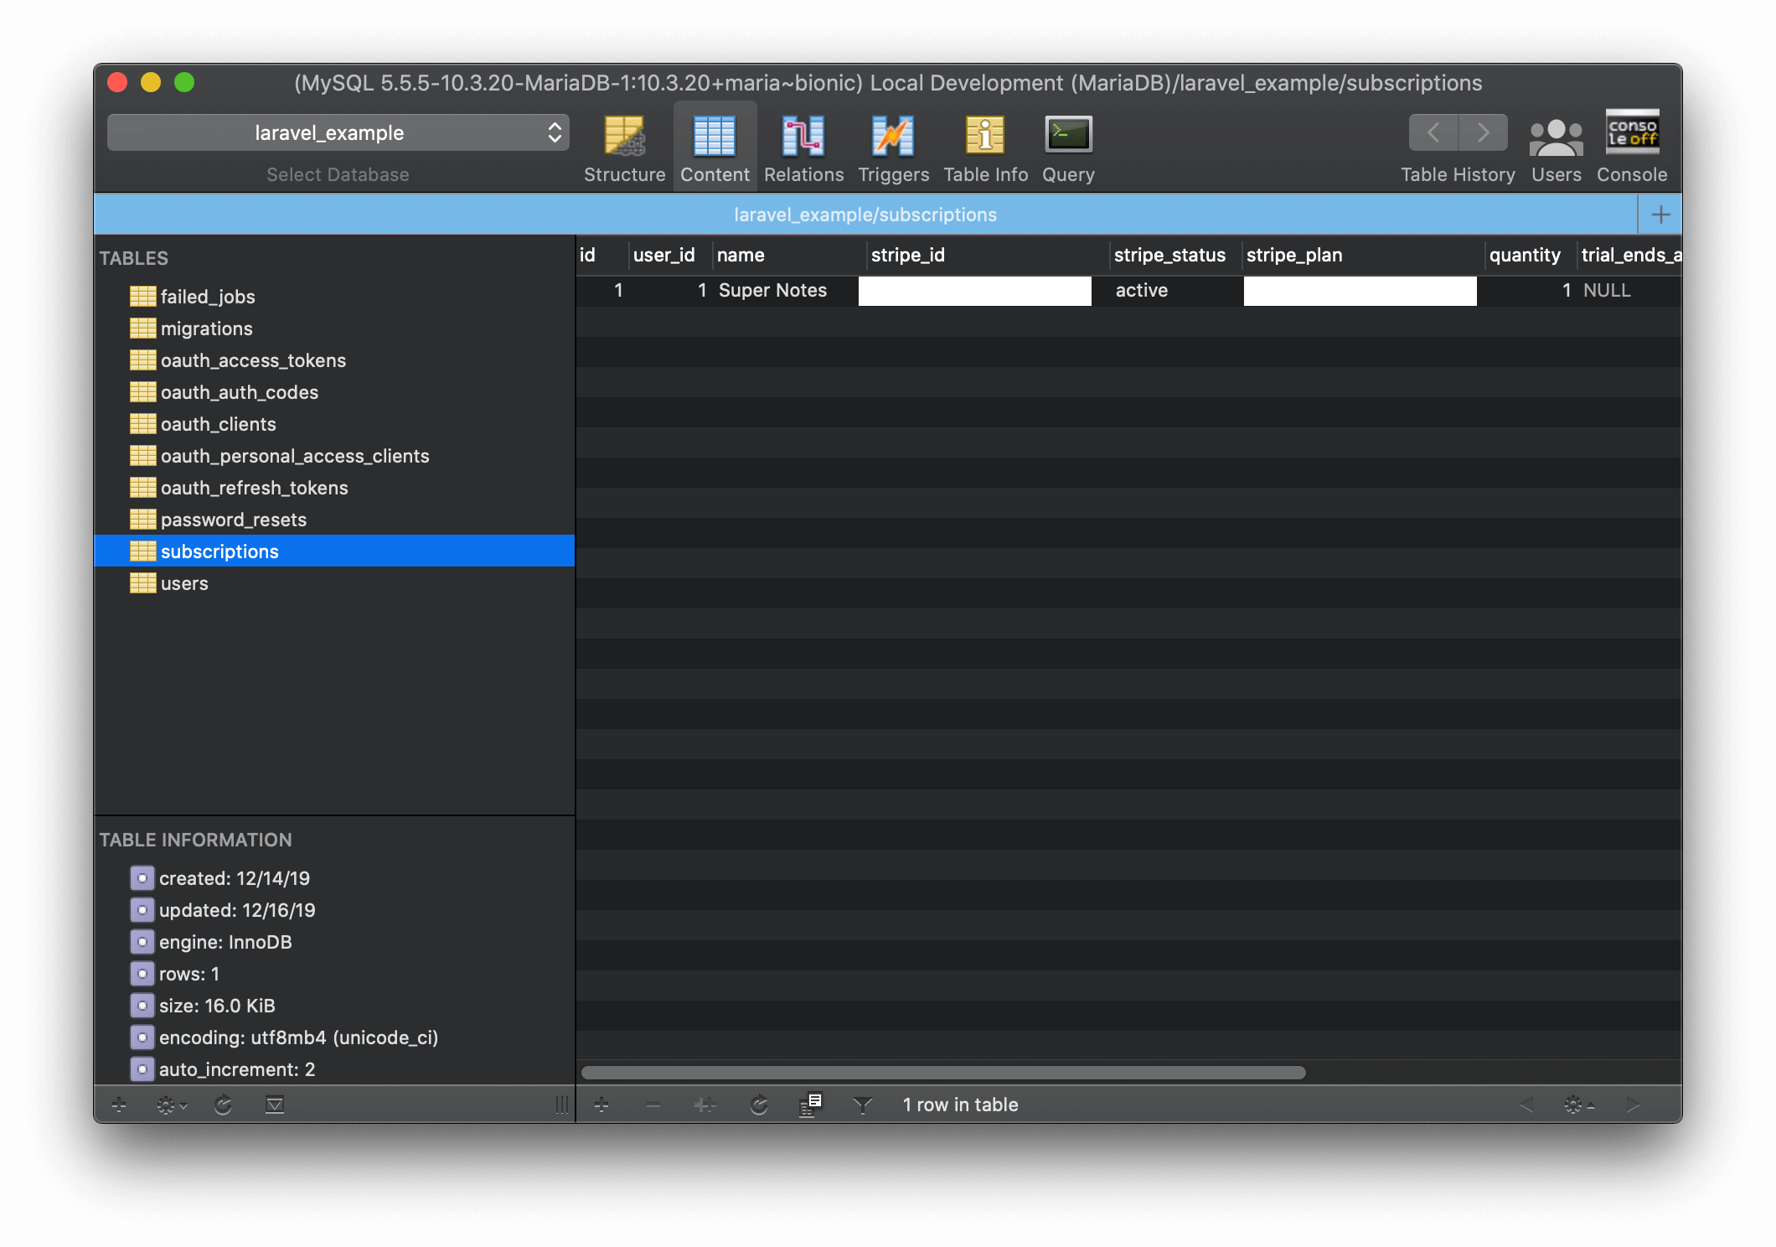Image resolution: width=1776 pixels, height=1247 pixels.
Task: Add a new connection tab
Action: [x=1660, y=215]
